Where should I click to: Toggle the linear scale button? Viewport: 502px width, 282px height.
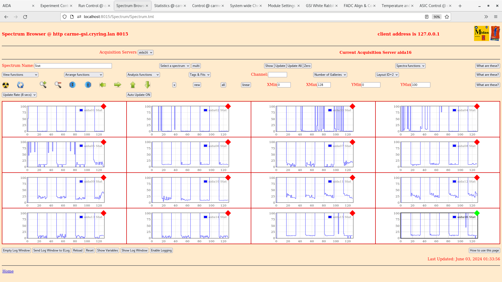[246, 85]
